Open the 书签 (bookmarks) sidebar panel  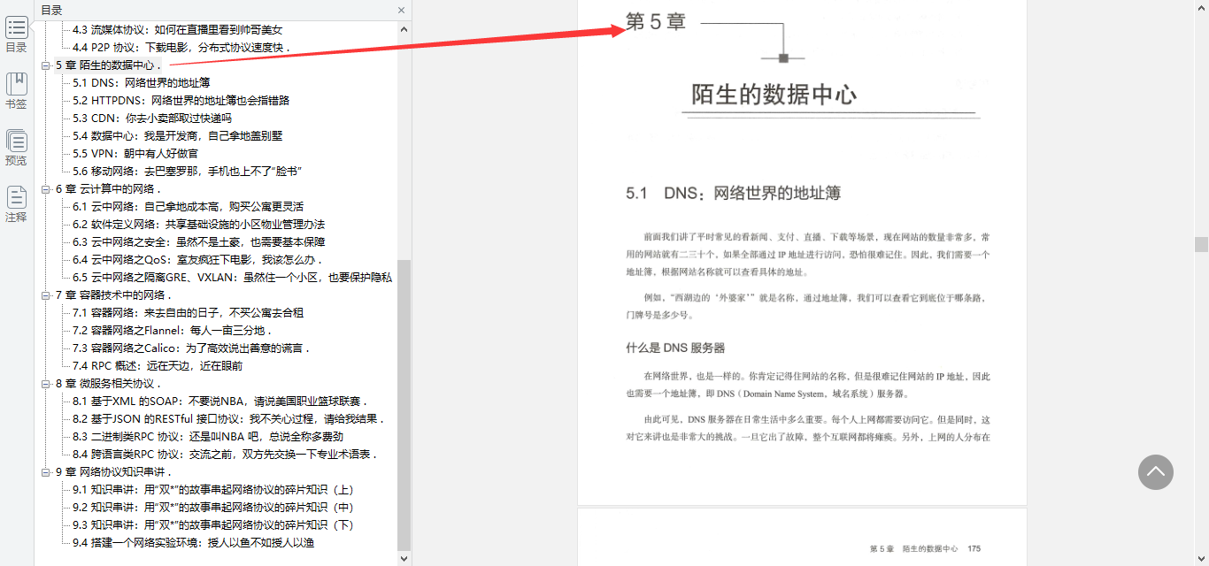point(16,92)
